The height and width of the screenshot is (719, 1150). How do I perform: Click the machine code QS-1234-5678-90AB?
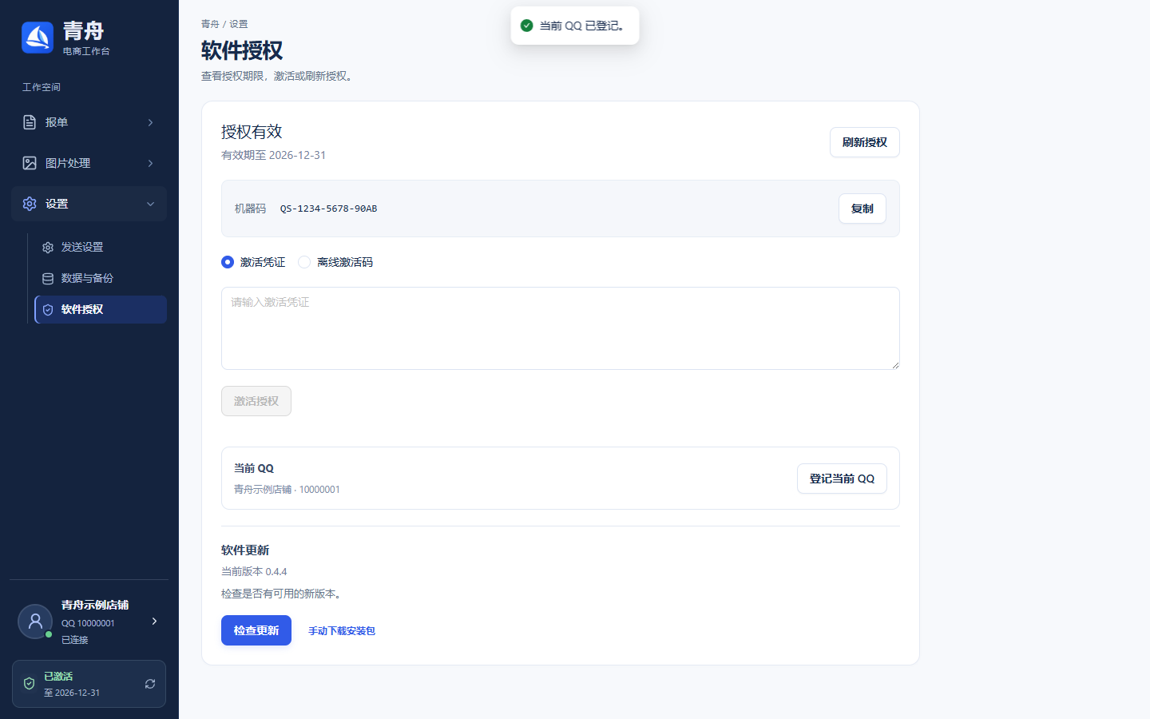(x=328, y=209)
